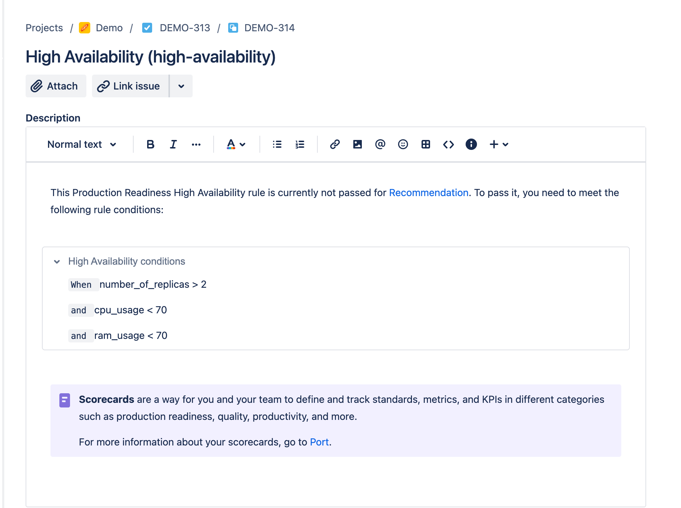Open the DEMO-313 breadcrumb item

coord(185,28)
